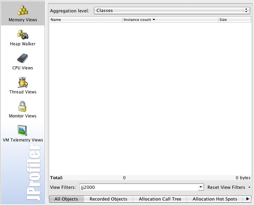The height and width of the screenshot is (205, 254).
Task: Sort by the Size column header
Action: pos(234,20)
